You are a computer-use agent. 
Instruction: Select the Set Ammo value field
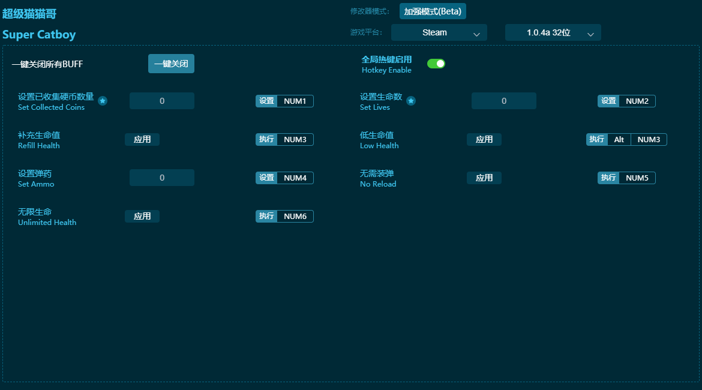point(162,178)
